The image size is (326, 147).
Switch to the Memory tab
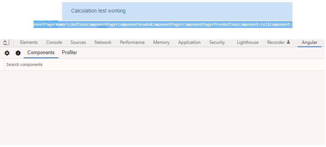pos(161,42)
